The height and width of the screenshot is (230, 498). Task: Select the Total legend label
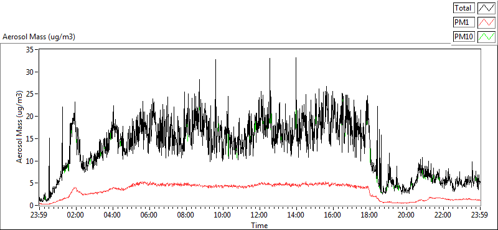(x=464, y=7)
